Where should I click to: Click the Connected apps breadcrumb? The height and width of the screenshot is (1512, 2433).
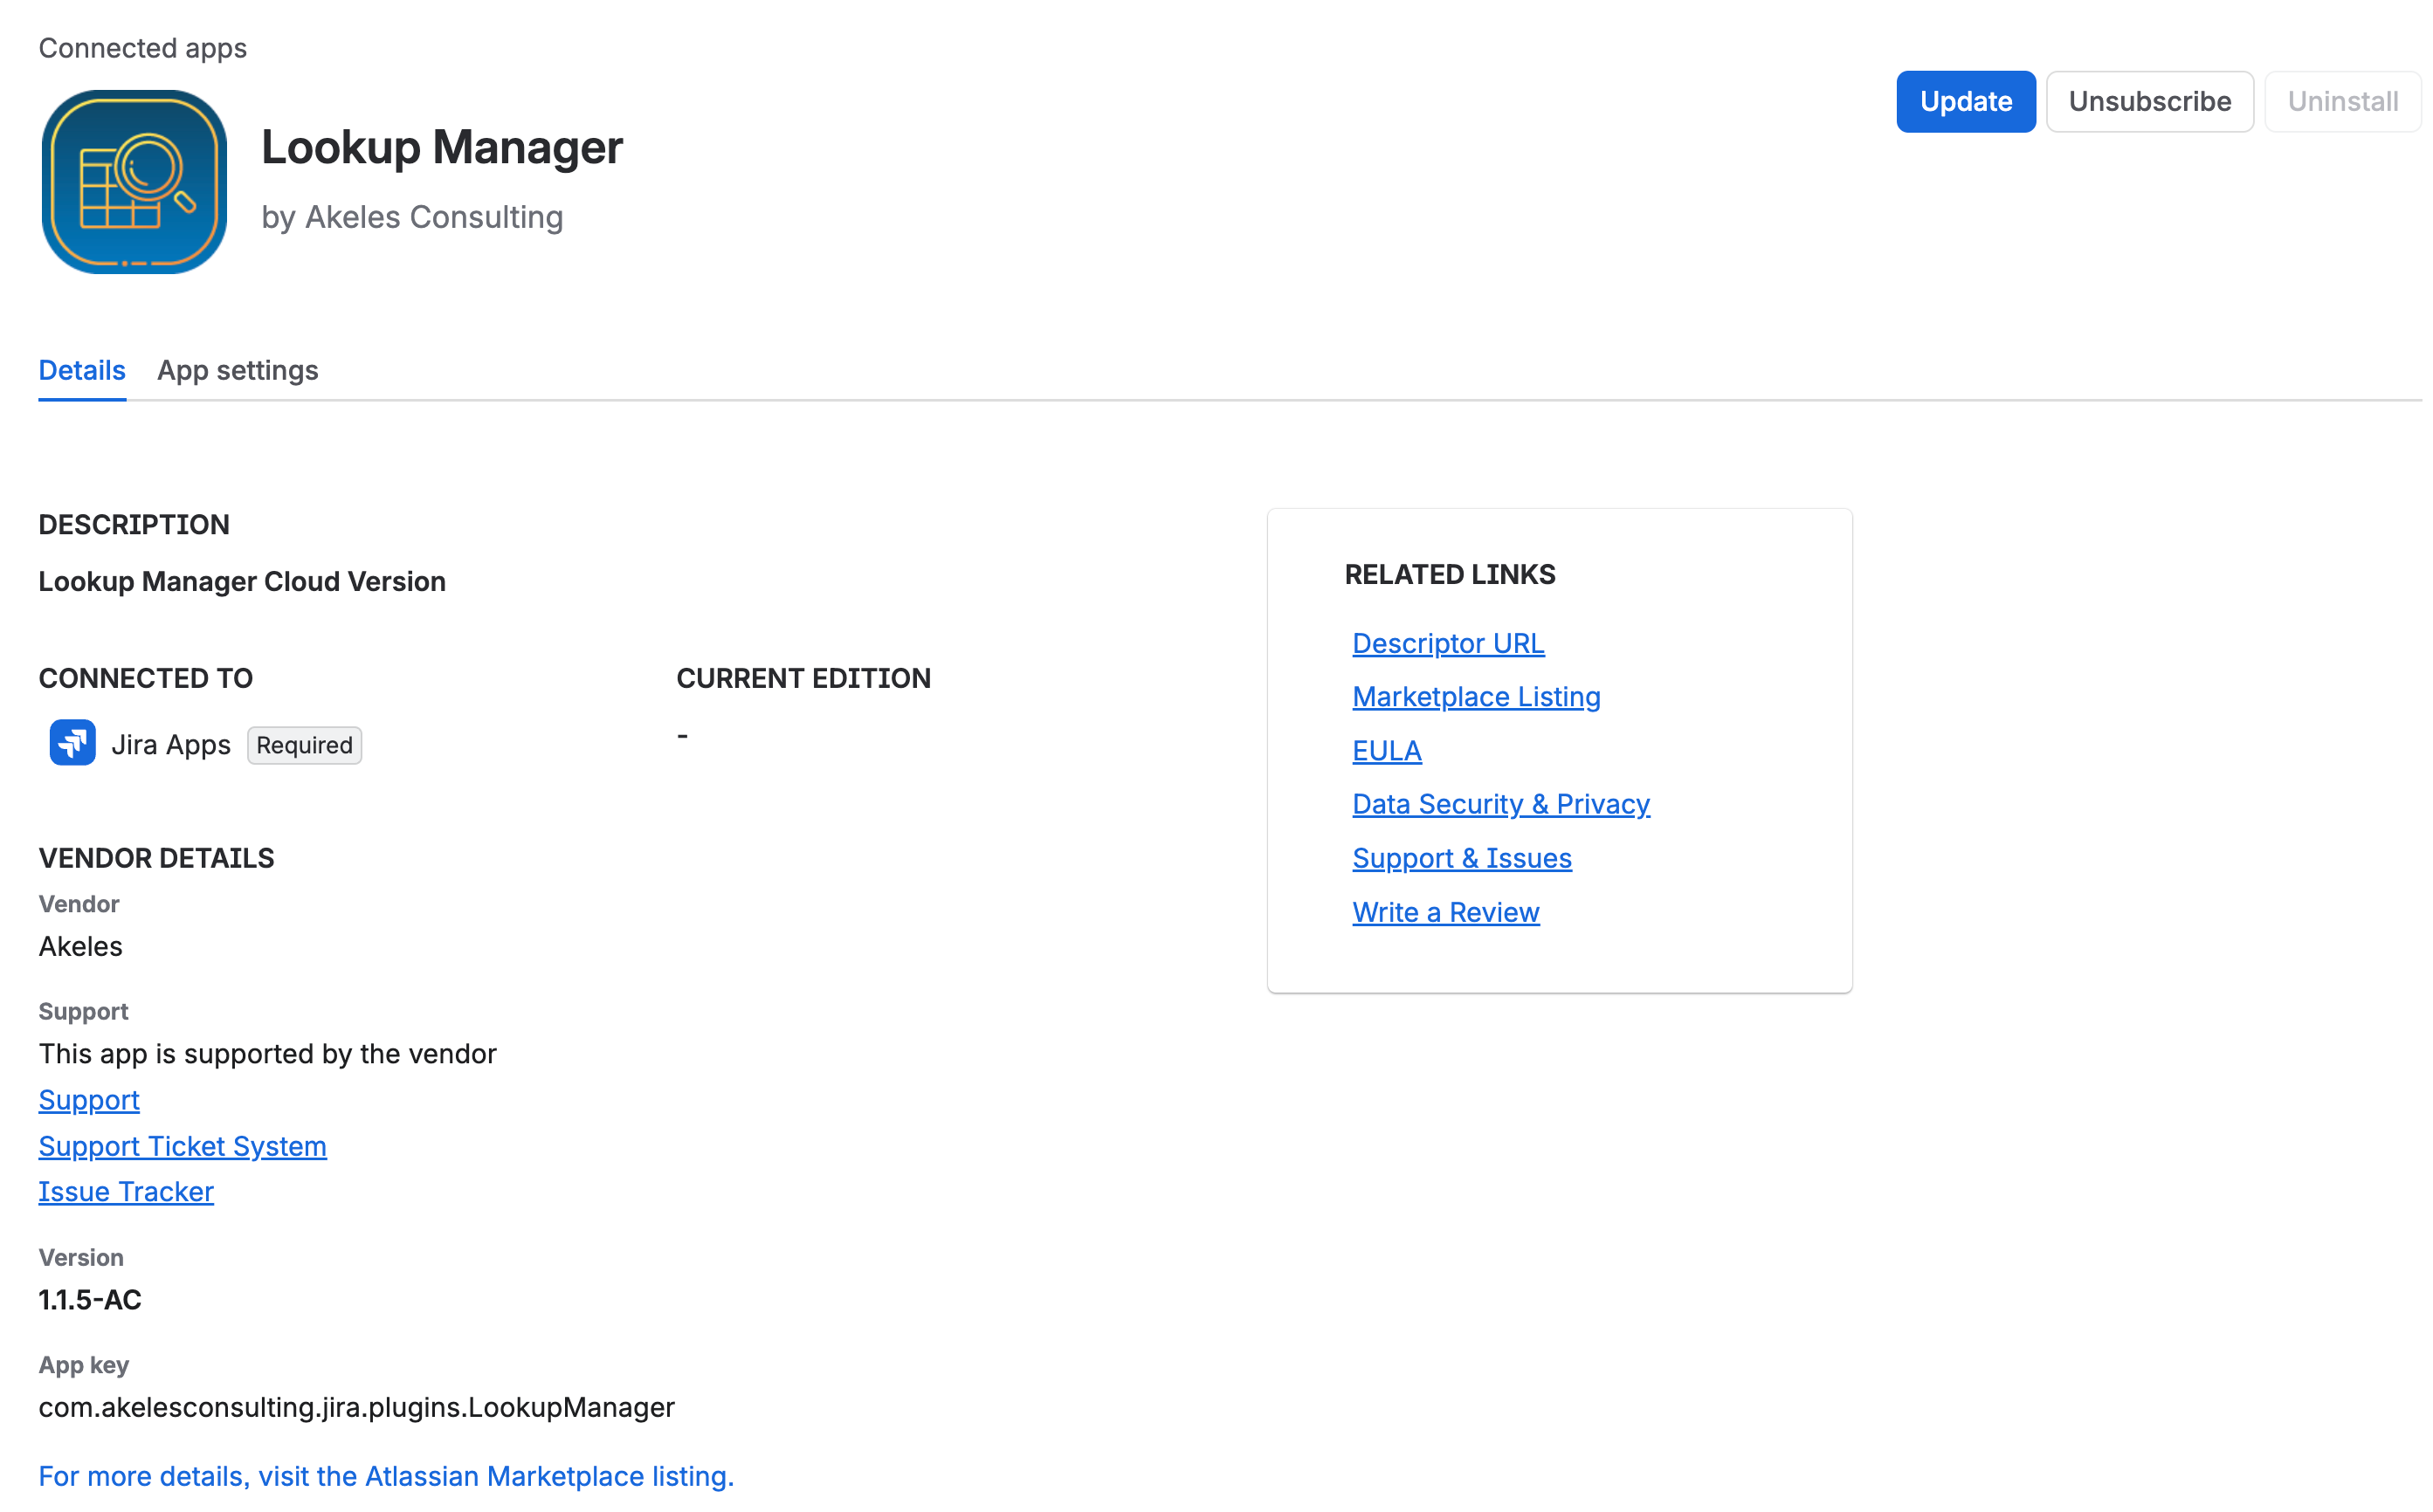pos(143,48)
